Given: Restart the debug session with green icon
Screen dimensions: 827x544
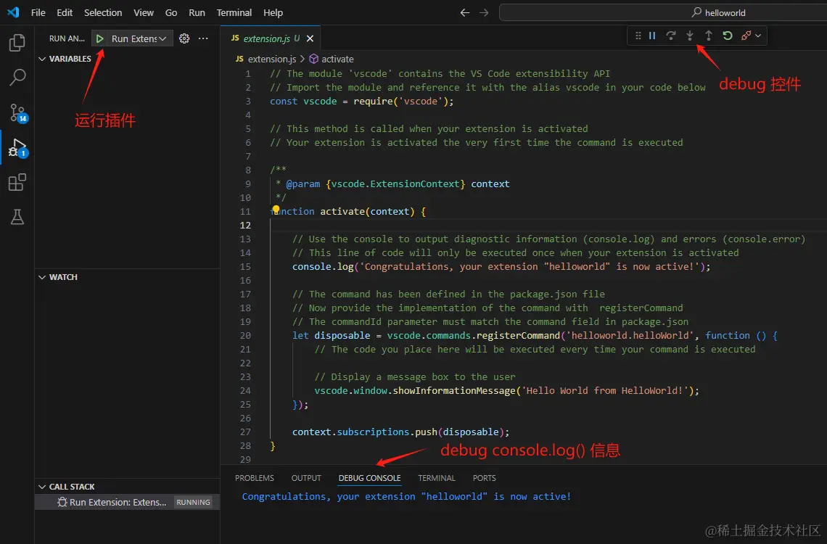Looking at the screenshot, I should tap(728, 36).
